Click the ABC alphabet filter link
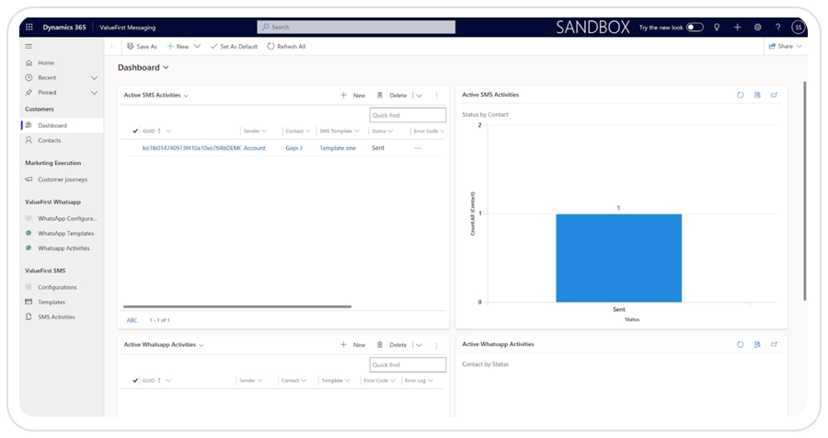 click(x=132, y=320)
